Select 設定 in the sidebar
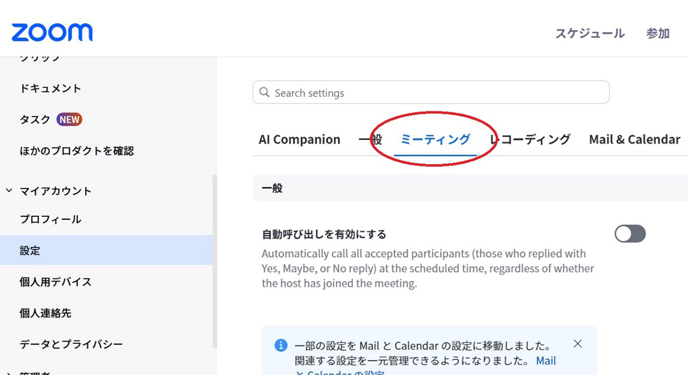This screenshot has height=375, width=688. 106,250
